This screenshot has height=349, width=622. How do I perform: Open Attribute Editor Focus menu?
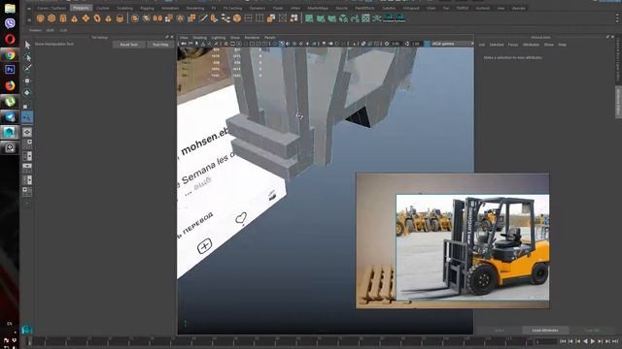click(x=513, y=45)
